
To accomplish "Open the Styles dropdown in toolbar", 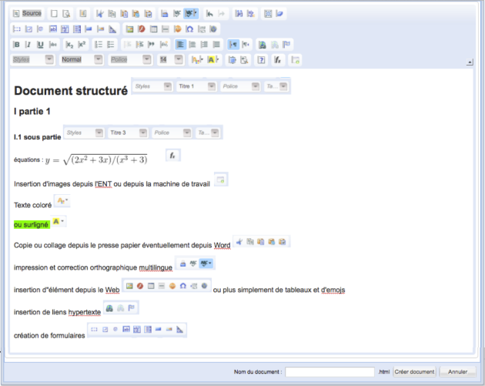I will pyautogui.click(x=32, y=59).
